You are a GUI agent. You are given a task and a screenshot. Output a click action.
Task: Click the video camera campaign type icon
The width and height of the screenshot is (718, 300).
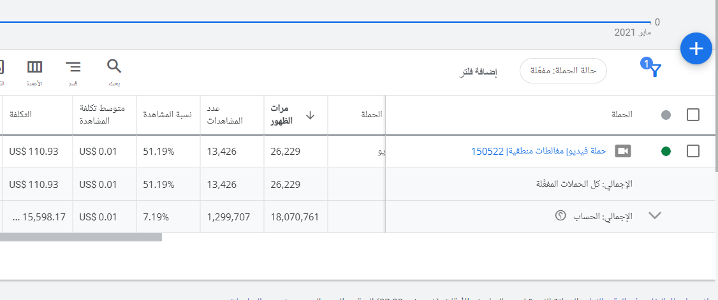click(x=622, y=151)
